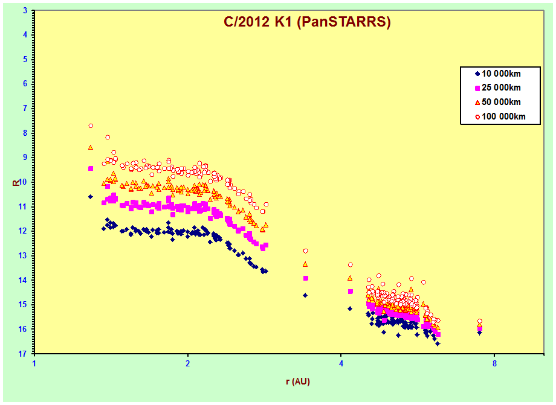
Task: Select the 10 000km legend label
Action: click(x=501, y=74)
